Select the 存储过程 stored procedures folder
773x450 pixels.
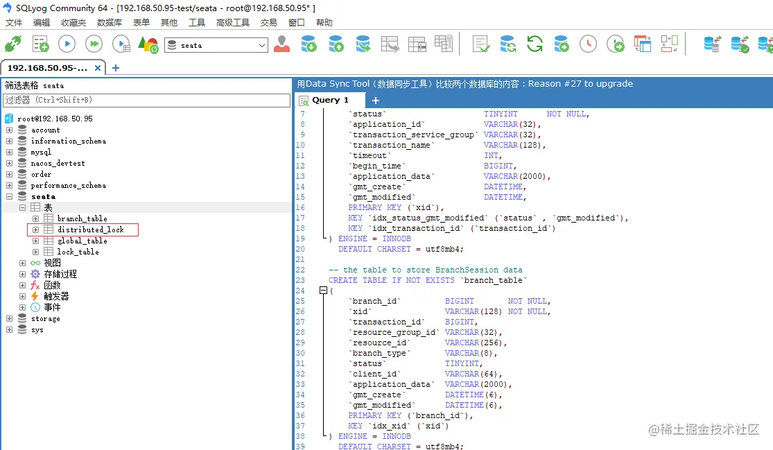60,274
